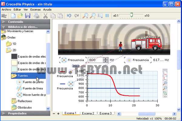182x121 pixels.
Task: Expand the Propiedades panel
Action: point(25,113)
